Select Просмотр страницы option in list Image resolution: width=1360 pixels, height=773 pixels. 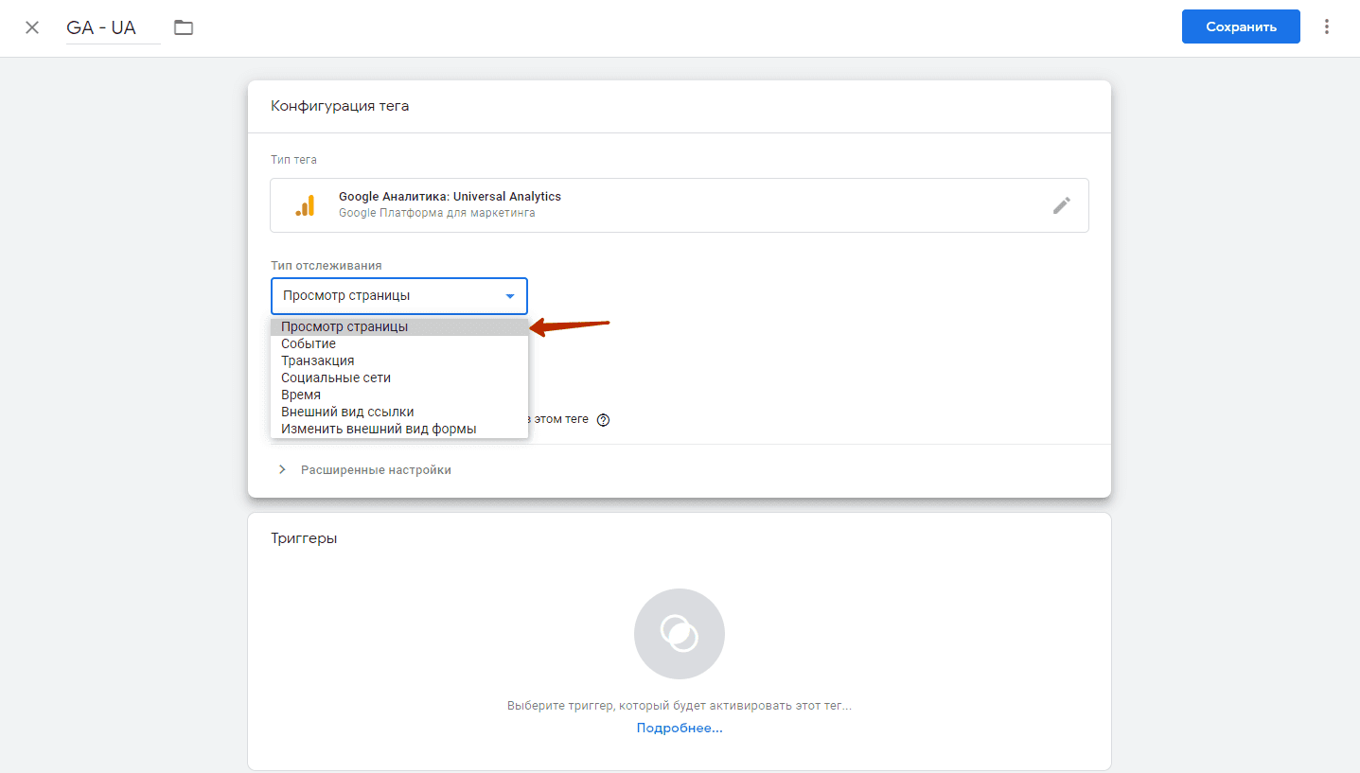[x=399, y=326]
